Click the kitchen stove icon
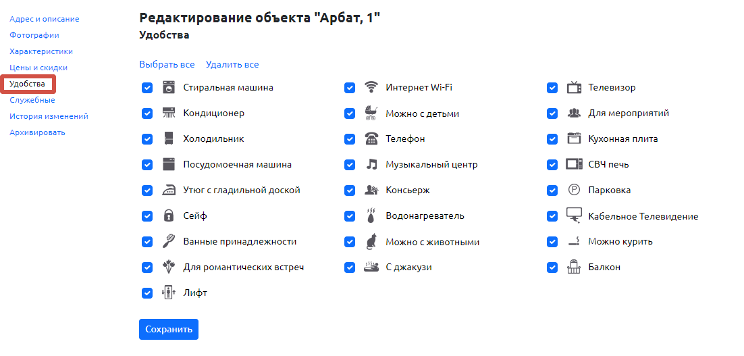 [x=574, y=139]
